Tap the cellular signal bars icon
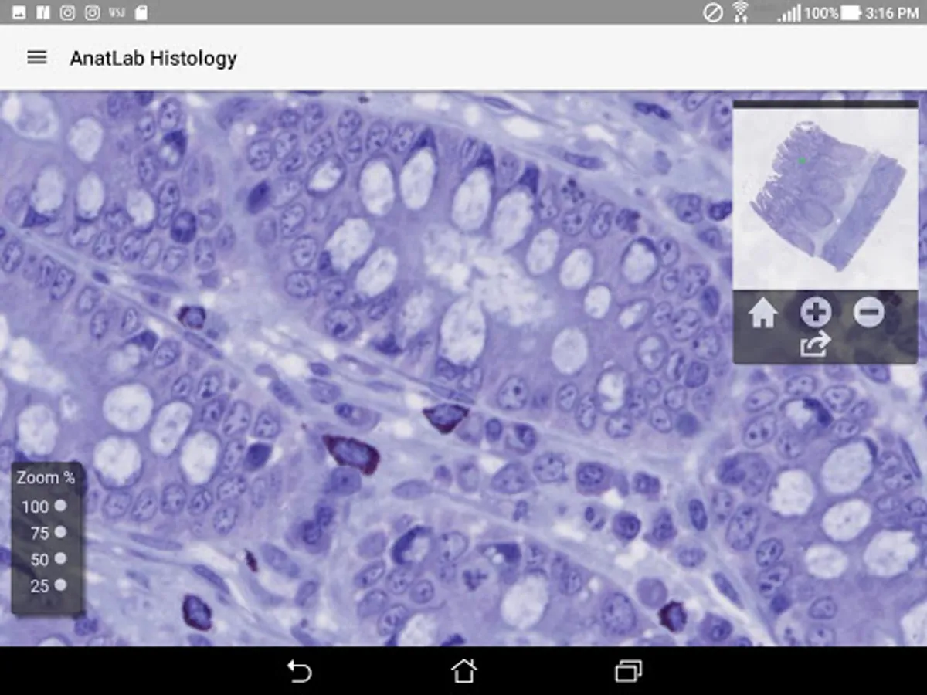Screen dimensions: 927x695 click(789, 13)
